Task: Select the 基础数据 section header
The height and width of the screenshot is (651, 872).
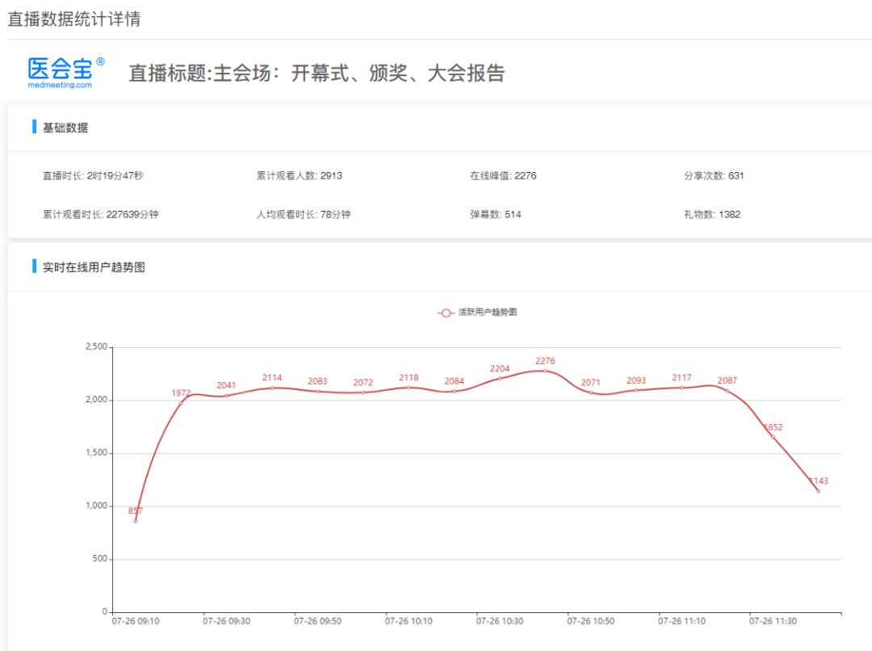Action: coord(65,128)
